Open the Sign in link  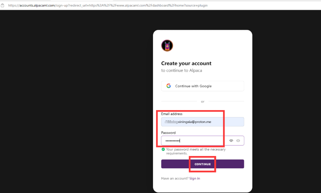click(195, 178)
